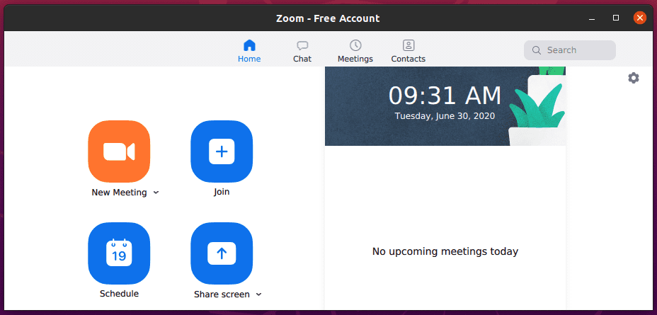The width and height of the screenshot is (657, 315).
Task: Switch to the Chat tab
Action: click(x=302, y=51)
